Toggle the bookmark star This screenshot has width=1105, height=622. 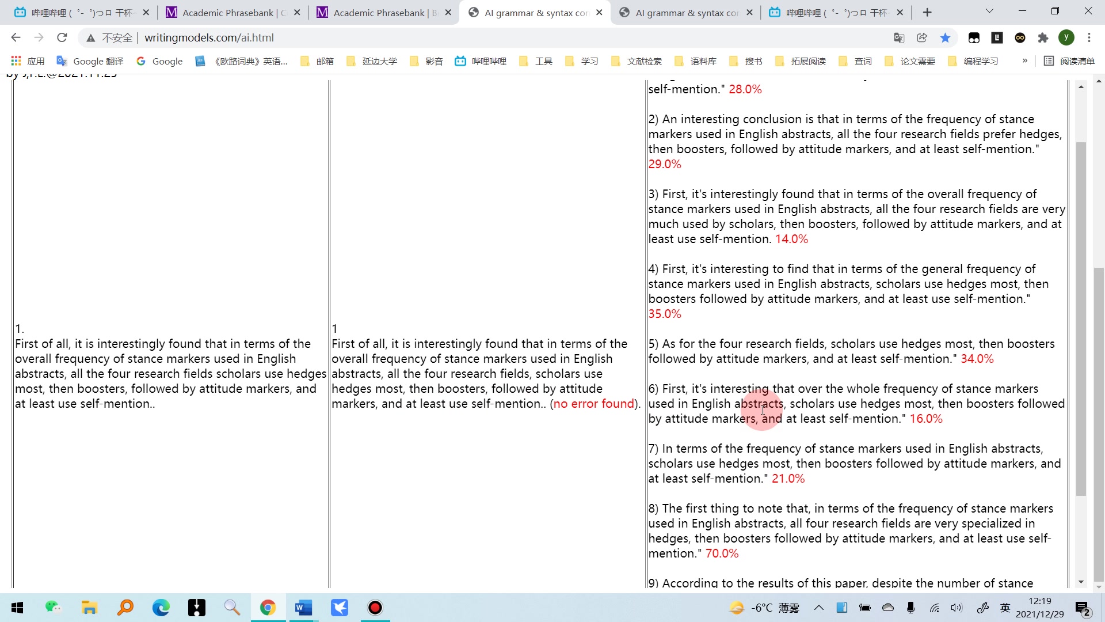click(x=945, y=37)
